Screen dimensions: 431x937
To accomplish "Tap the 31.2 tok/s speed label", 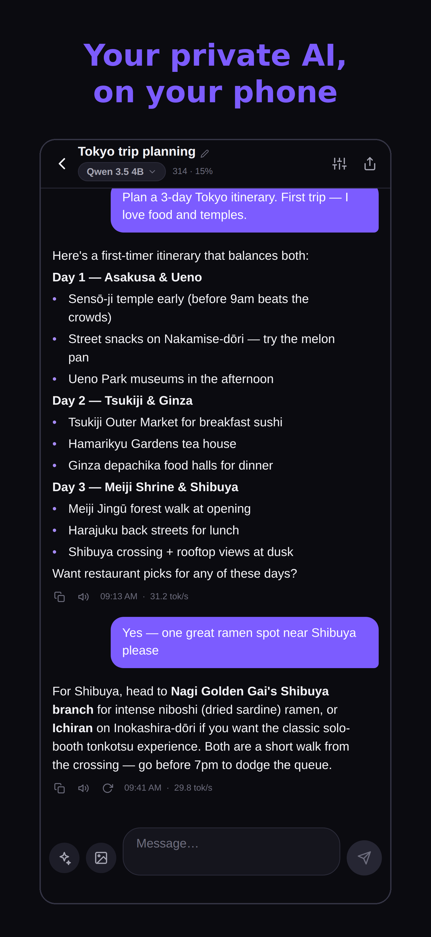I will click(169, 597).
